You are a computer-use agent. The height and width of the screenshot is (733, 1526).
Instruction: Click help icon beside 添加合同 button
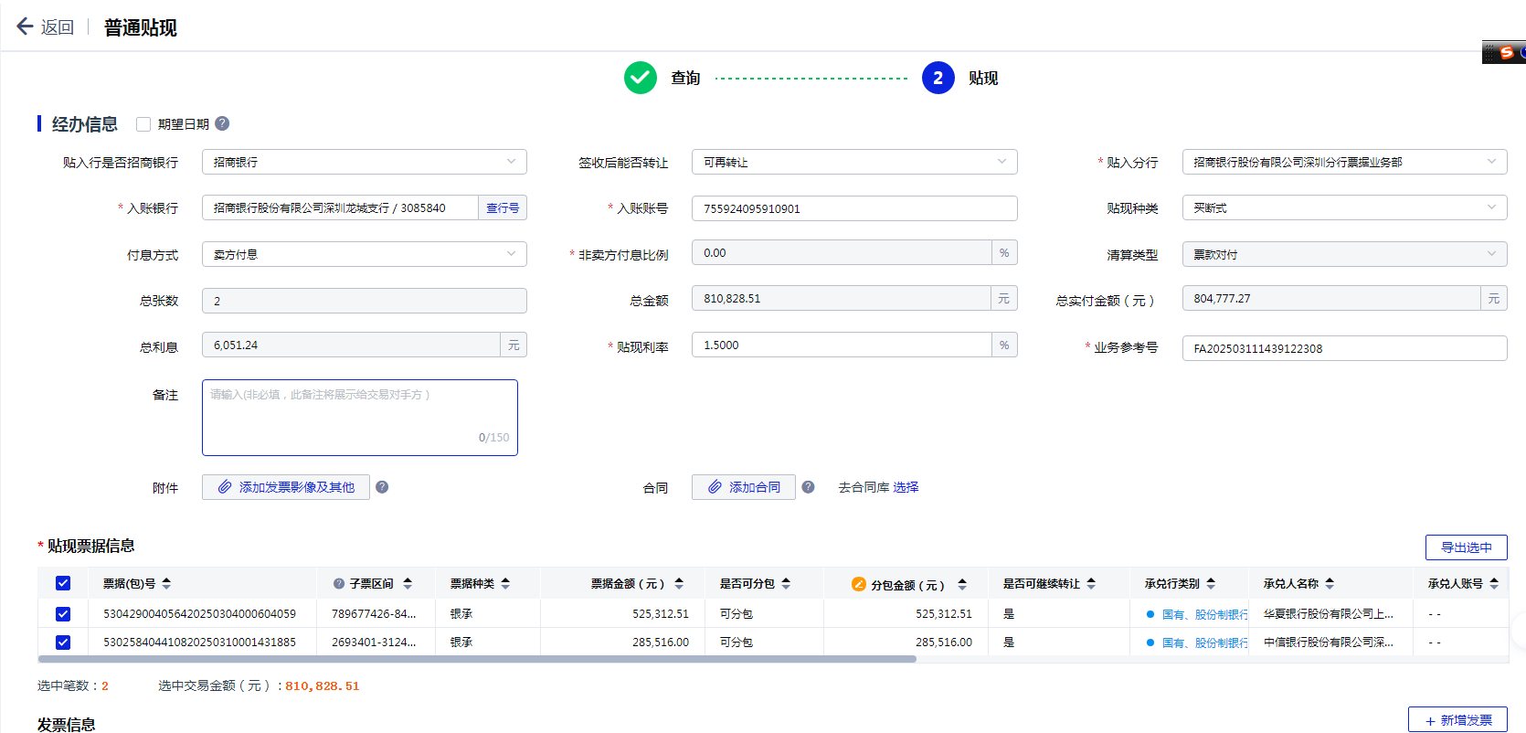(x=808, y=487)
